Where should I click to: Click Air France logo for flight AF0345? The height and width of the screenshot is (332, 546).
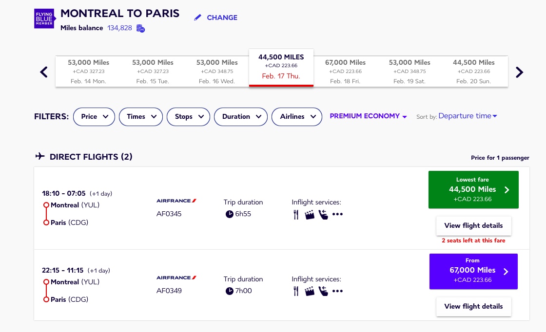pos(176,201)
